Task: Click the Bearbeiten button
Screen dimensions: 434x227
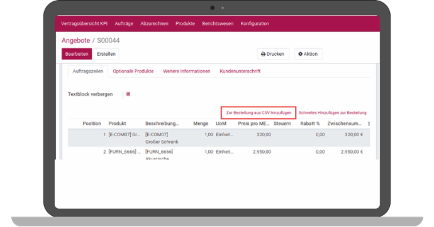Action: point(77,54)
